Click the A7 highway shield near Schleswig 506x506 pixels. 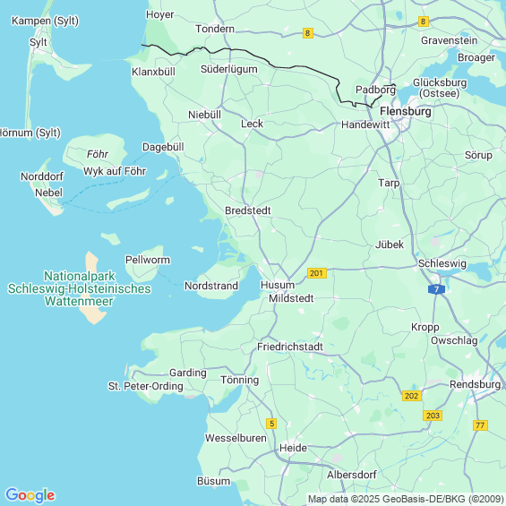point(436,289)
